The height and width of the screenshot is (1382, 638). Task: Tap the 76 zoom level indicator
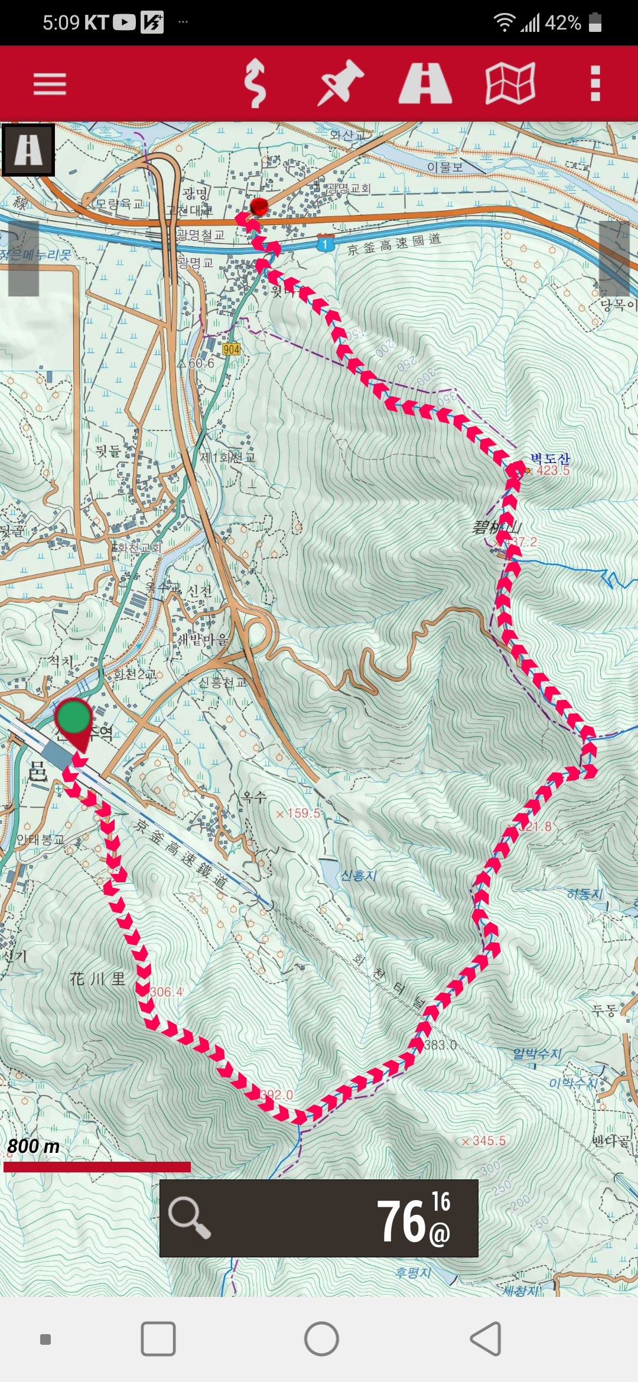pyautogui.click(x=414, y=1218)
